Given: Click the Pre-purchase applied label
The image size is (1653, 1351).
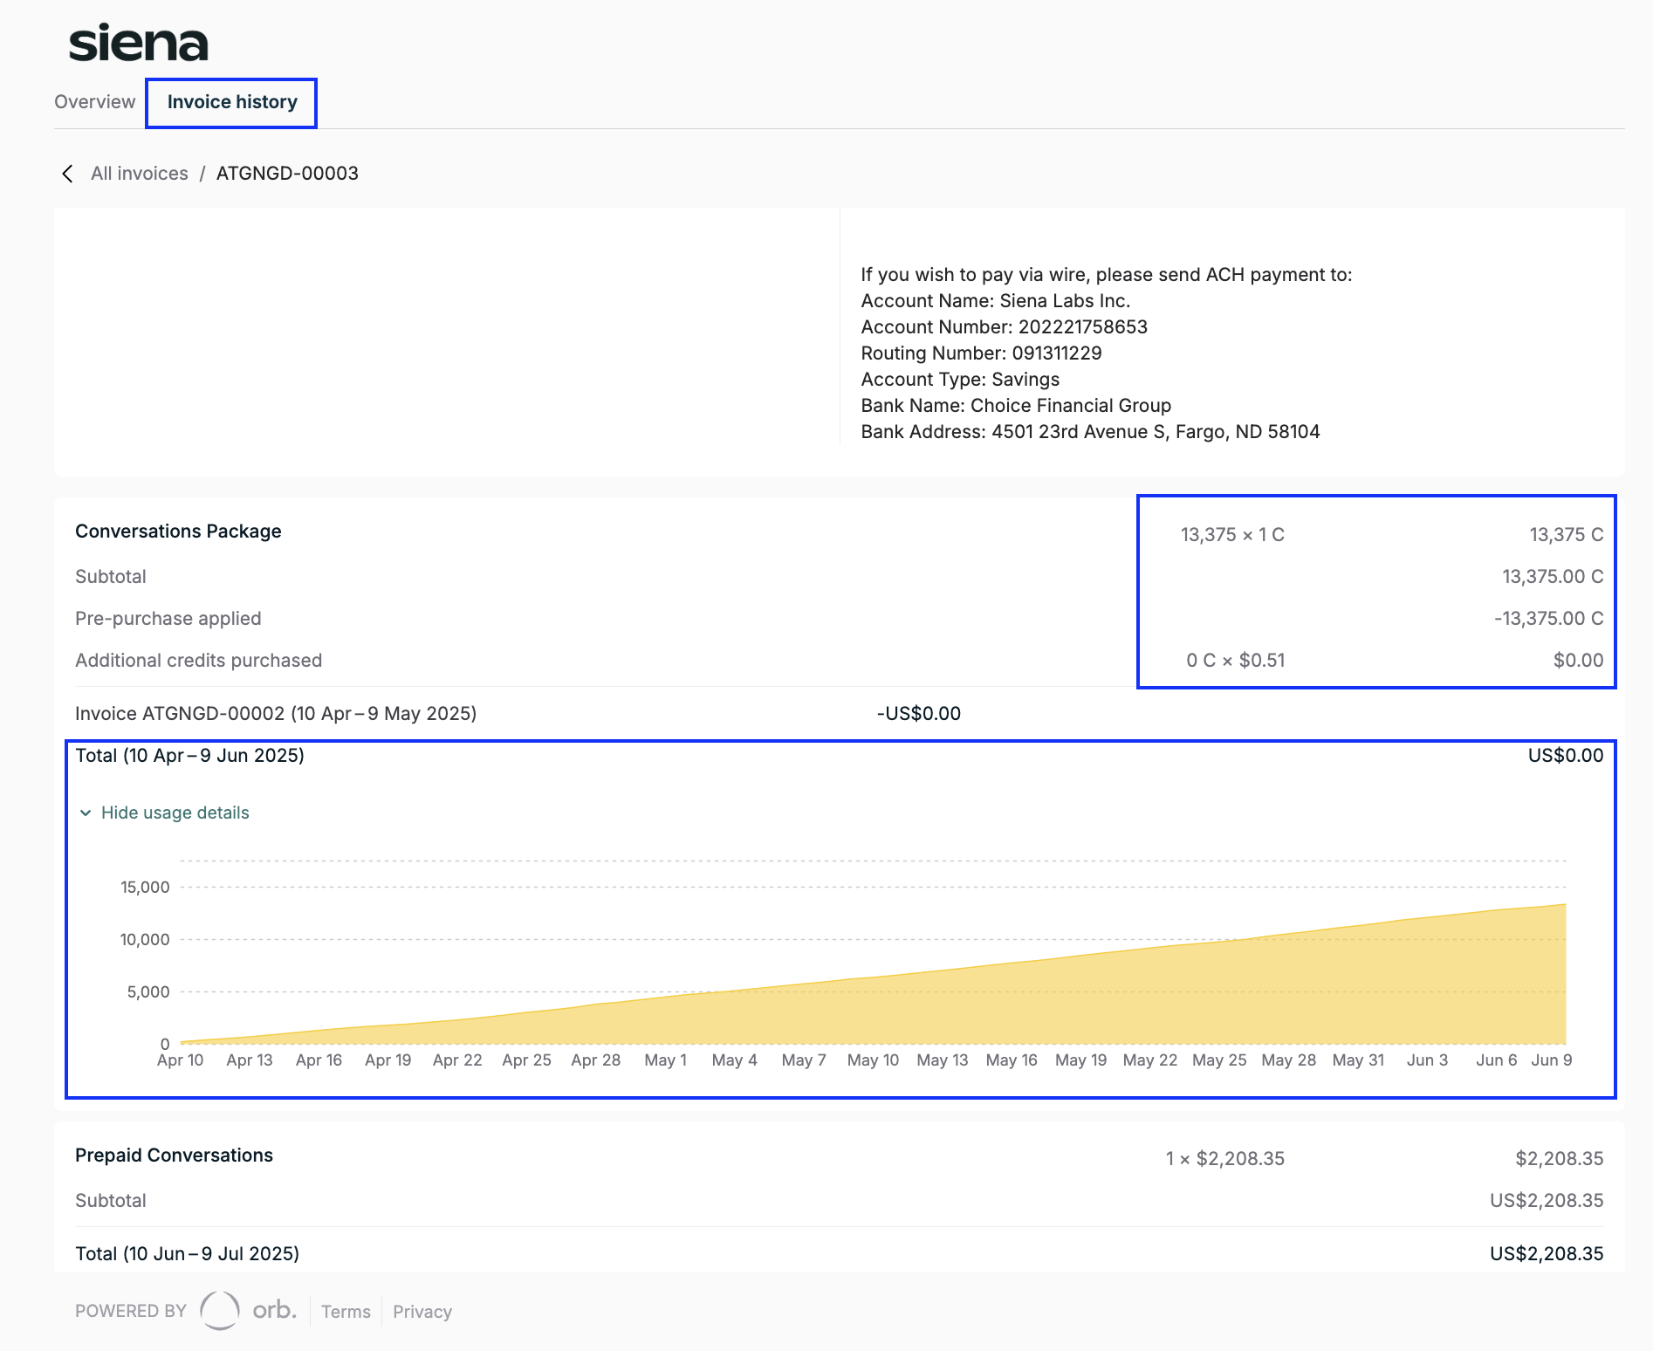Looking at the screenshot, I should (168, 619).
